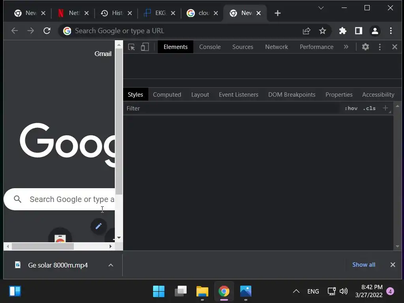Toggle the :hov element state panel

click(x=351, y=108)
